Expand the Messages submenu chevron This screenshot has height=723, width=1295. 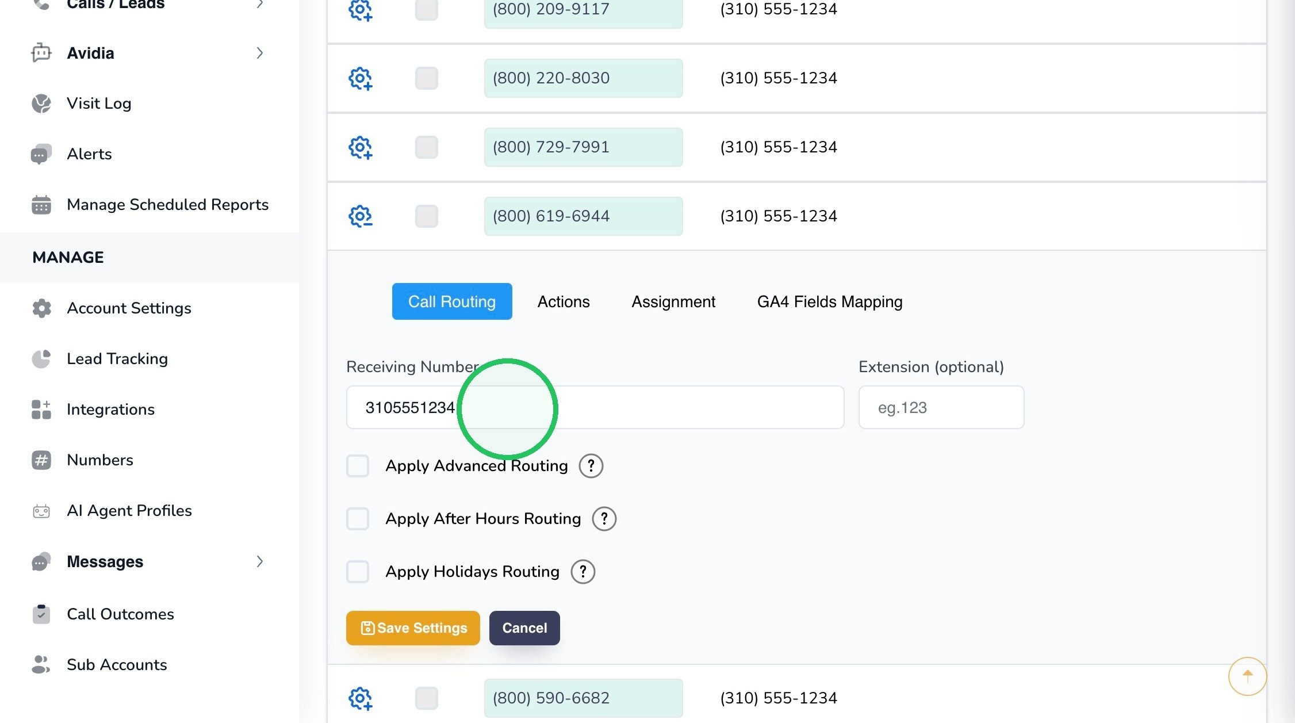260,561
